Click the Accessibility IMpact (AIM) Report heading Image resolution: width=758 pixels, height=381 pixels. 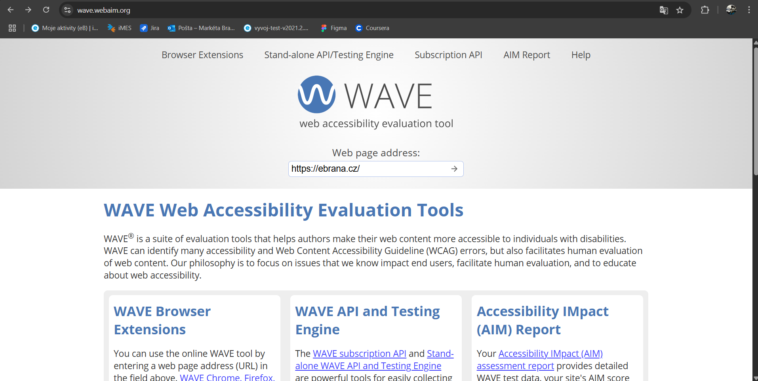[543, 320]
